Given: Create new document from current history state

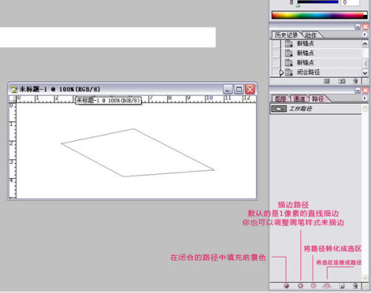Looking at the screenshot, I should point(326,81).
